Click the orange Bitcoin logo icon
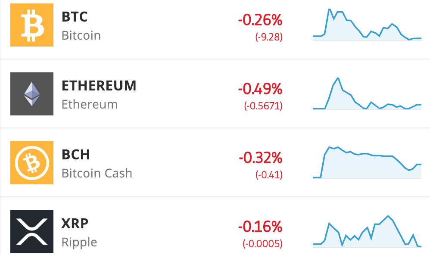This screenshot has height=255, width=430. [32, 25]
